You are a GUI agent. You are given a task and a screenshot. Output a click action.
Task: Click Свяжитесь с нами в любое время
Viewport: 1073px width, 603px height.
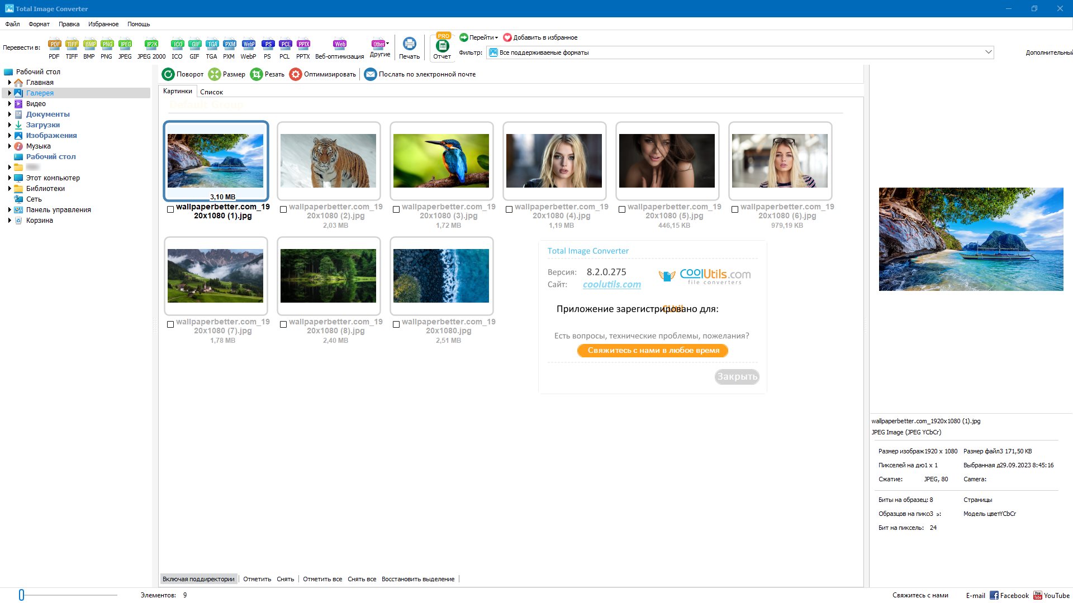(x=653, y=351)
